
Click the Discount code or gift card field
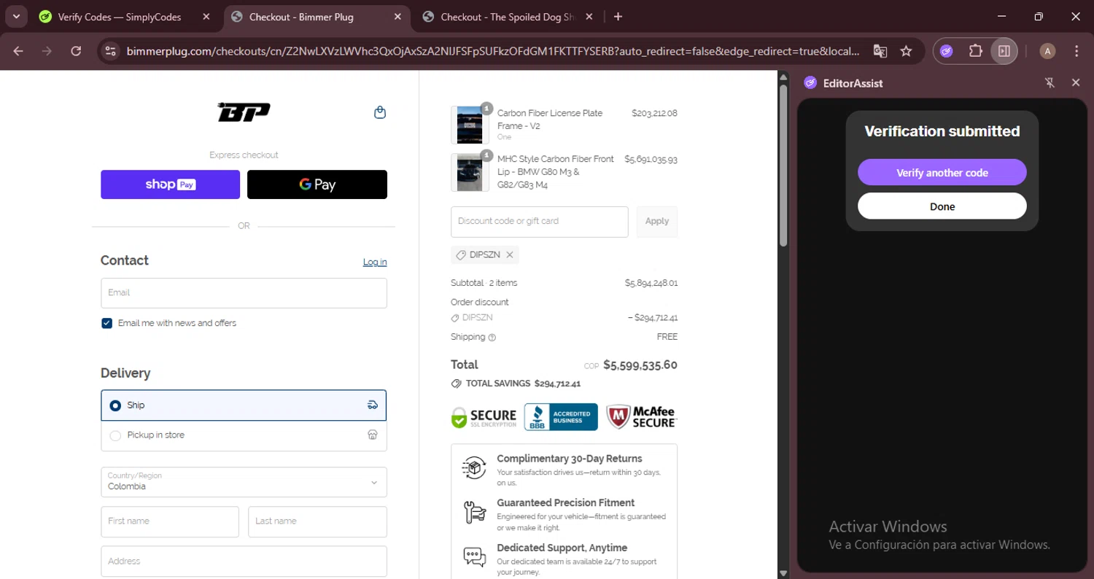pos(539,222)
